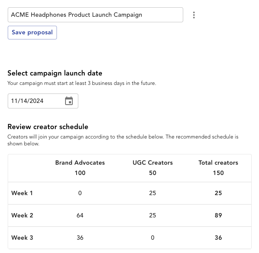Viewport: 259px width, 253px height.
Task: Click the launch date field 11/14/2024
Action: click(43, 101)
